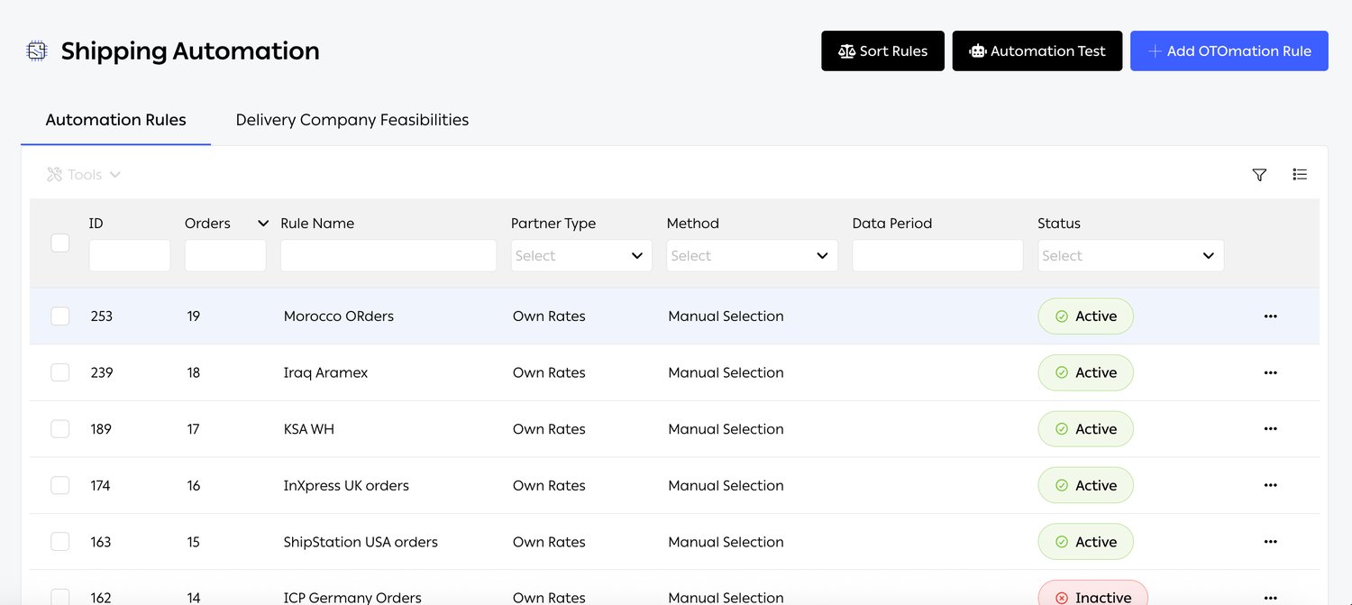Viewport: 1352px width, 605px height.
Task: Click Manual Selection in KSA WH row
Action: point(726,429)
